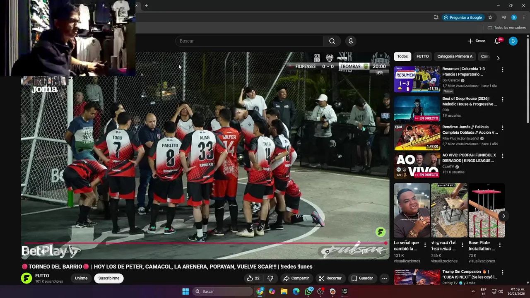Viewport: 530px width, 298px height.
Task: Open Windows Start menu
Action: 185,291
